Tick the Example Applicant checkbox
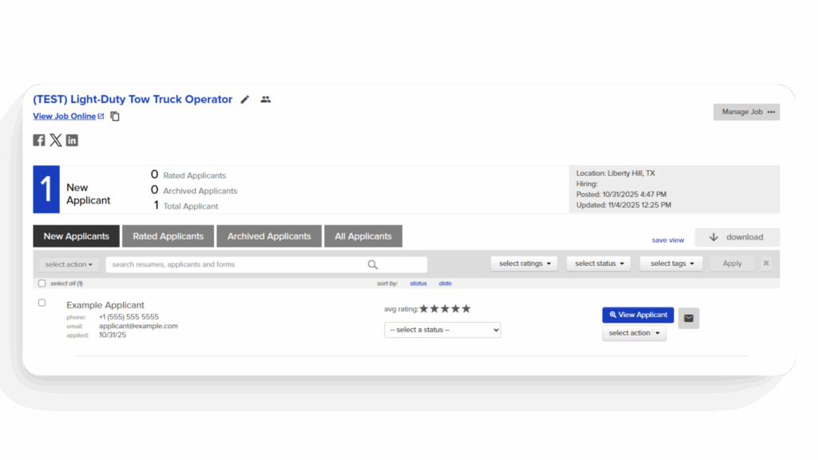Viewport: 818px width, 460px height. [42, 303]
